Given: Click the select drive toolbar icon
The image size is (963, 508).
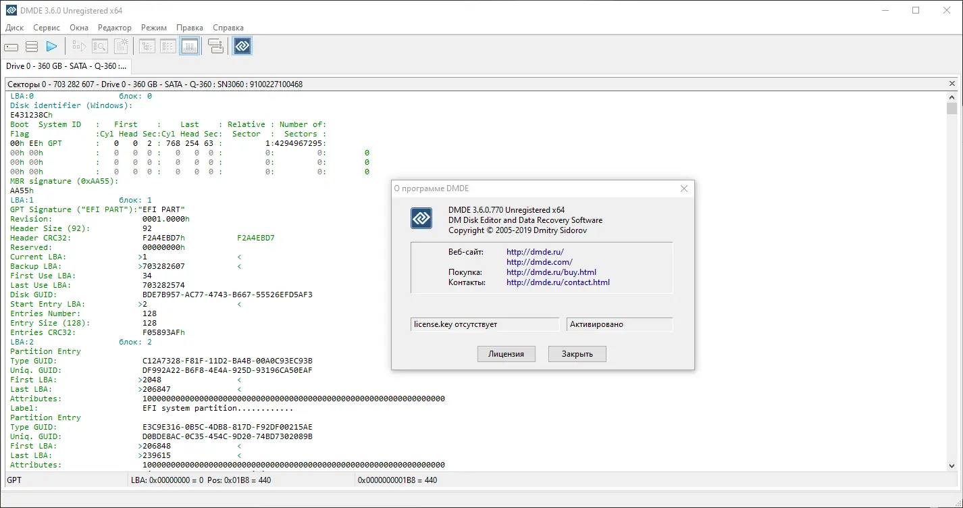Looking at the screenshot, I should pyautogui.click(x=11, y=47).
